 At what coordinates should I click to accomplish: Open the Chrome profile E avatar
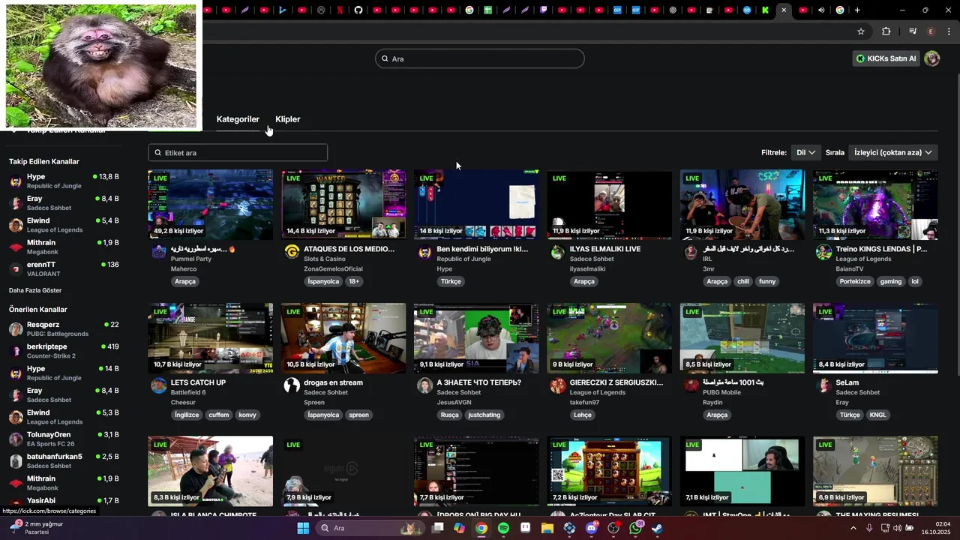point(931,31)
